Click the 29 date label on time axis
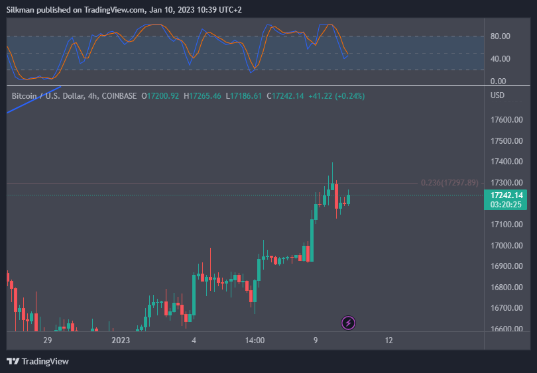This screenshot has width=537, height=373. 48,341
